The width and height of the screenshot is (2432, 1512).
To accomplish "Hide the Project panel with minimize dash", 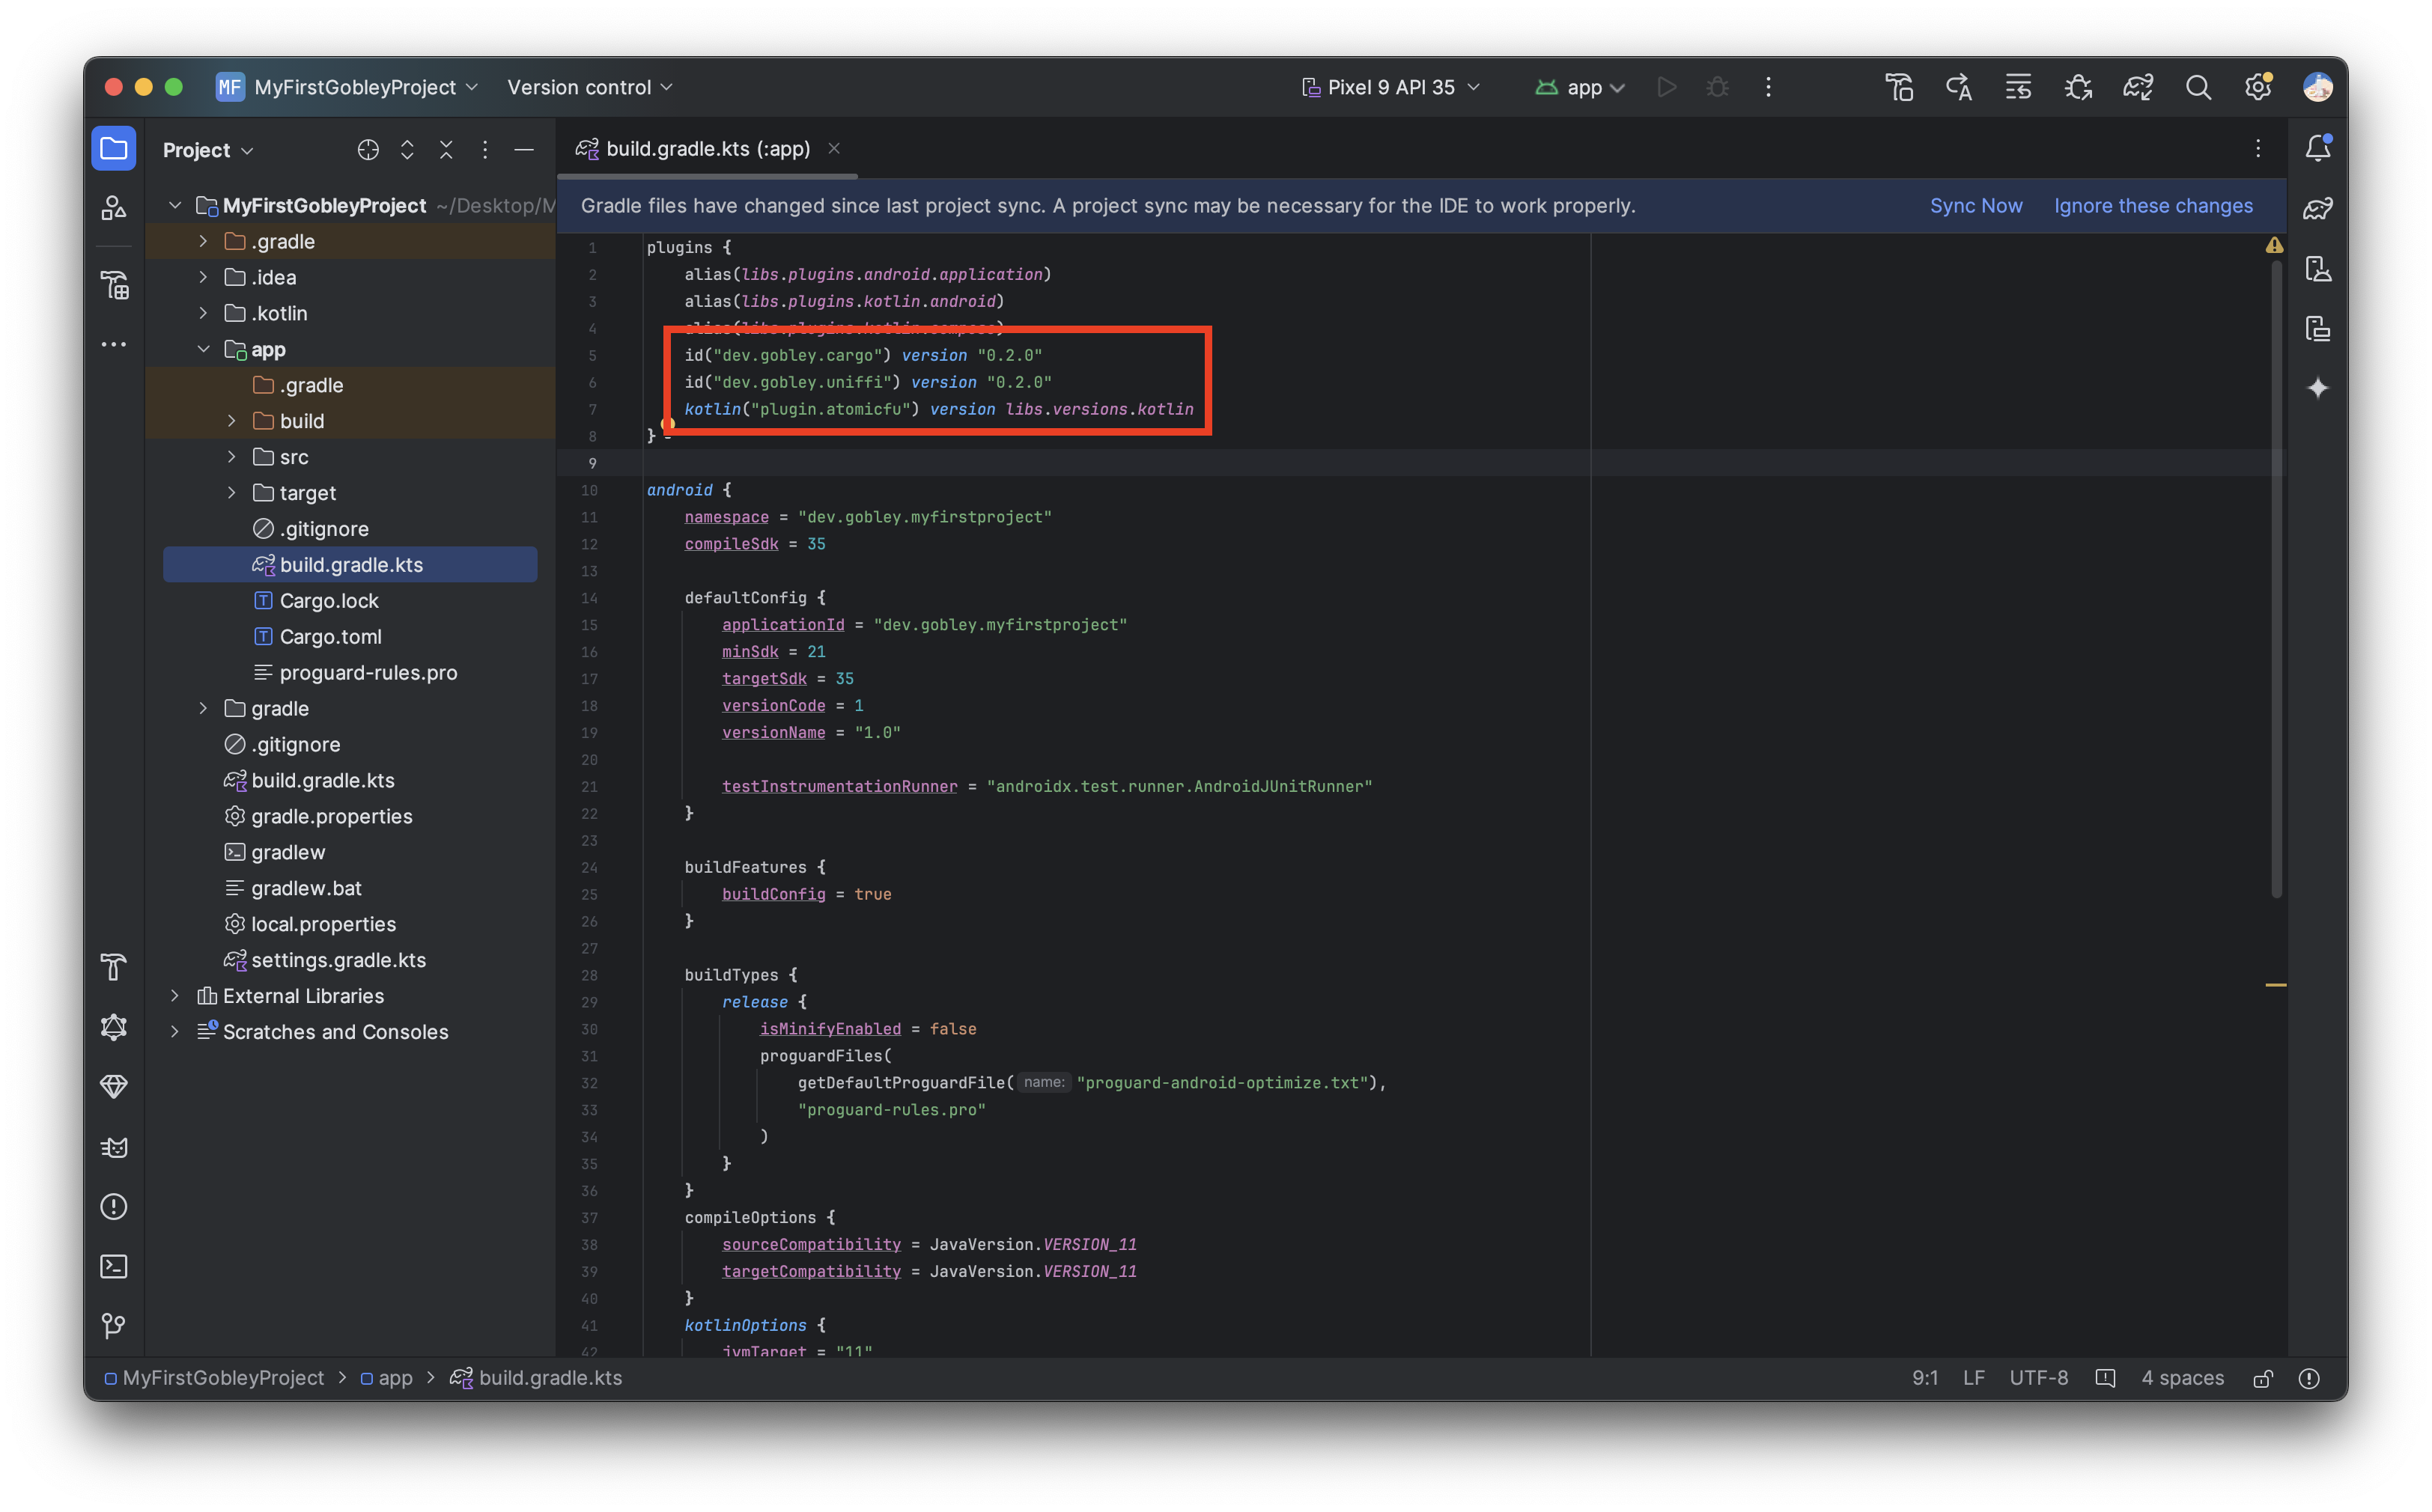I will [x=524, y=150].
